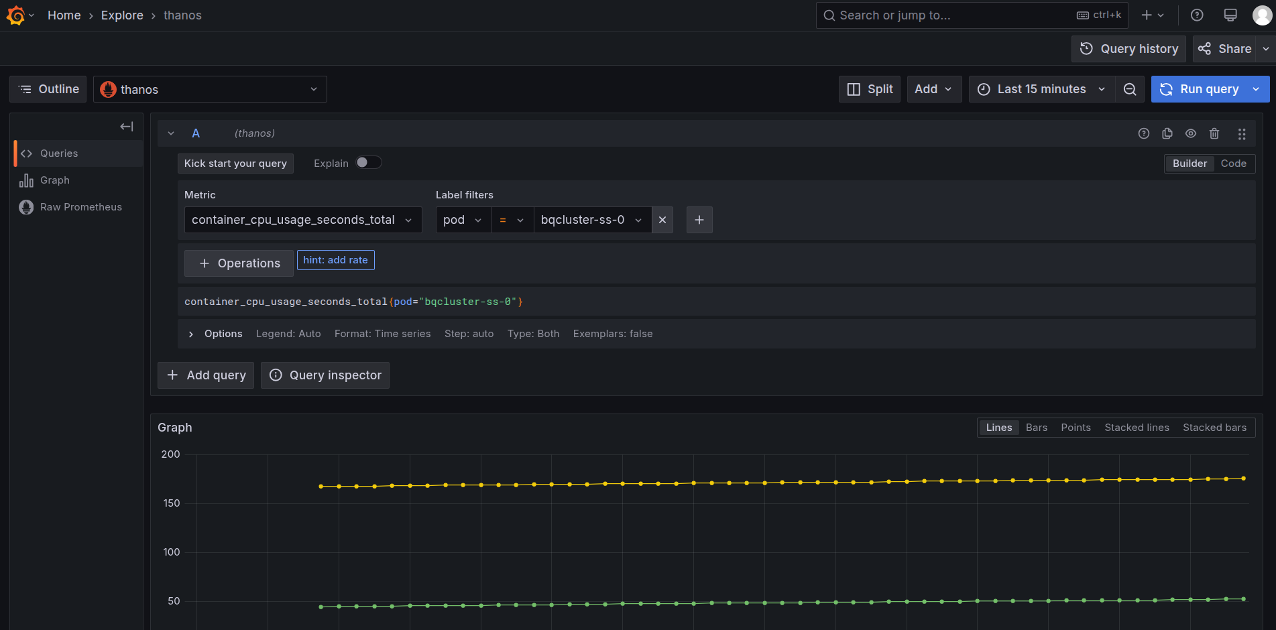
Task: Open the thanos data source dropdown
Action: (x=210, y=89)
